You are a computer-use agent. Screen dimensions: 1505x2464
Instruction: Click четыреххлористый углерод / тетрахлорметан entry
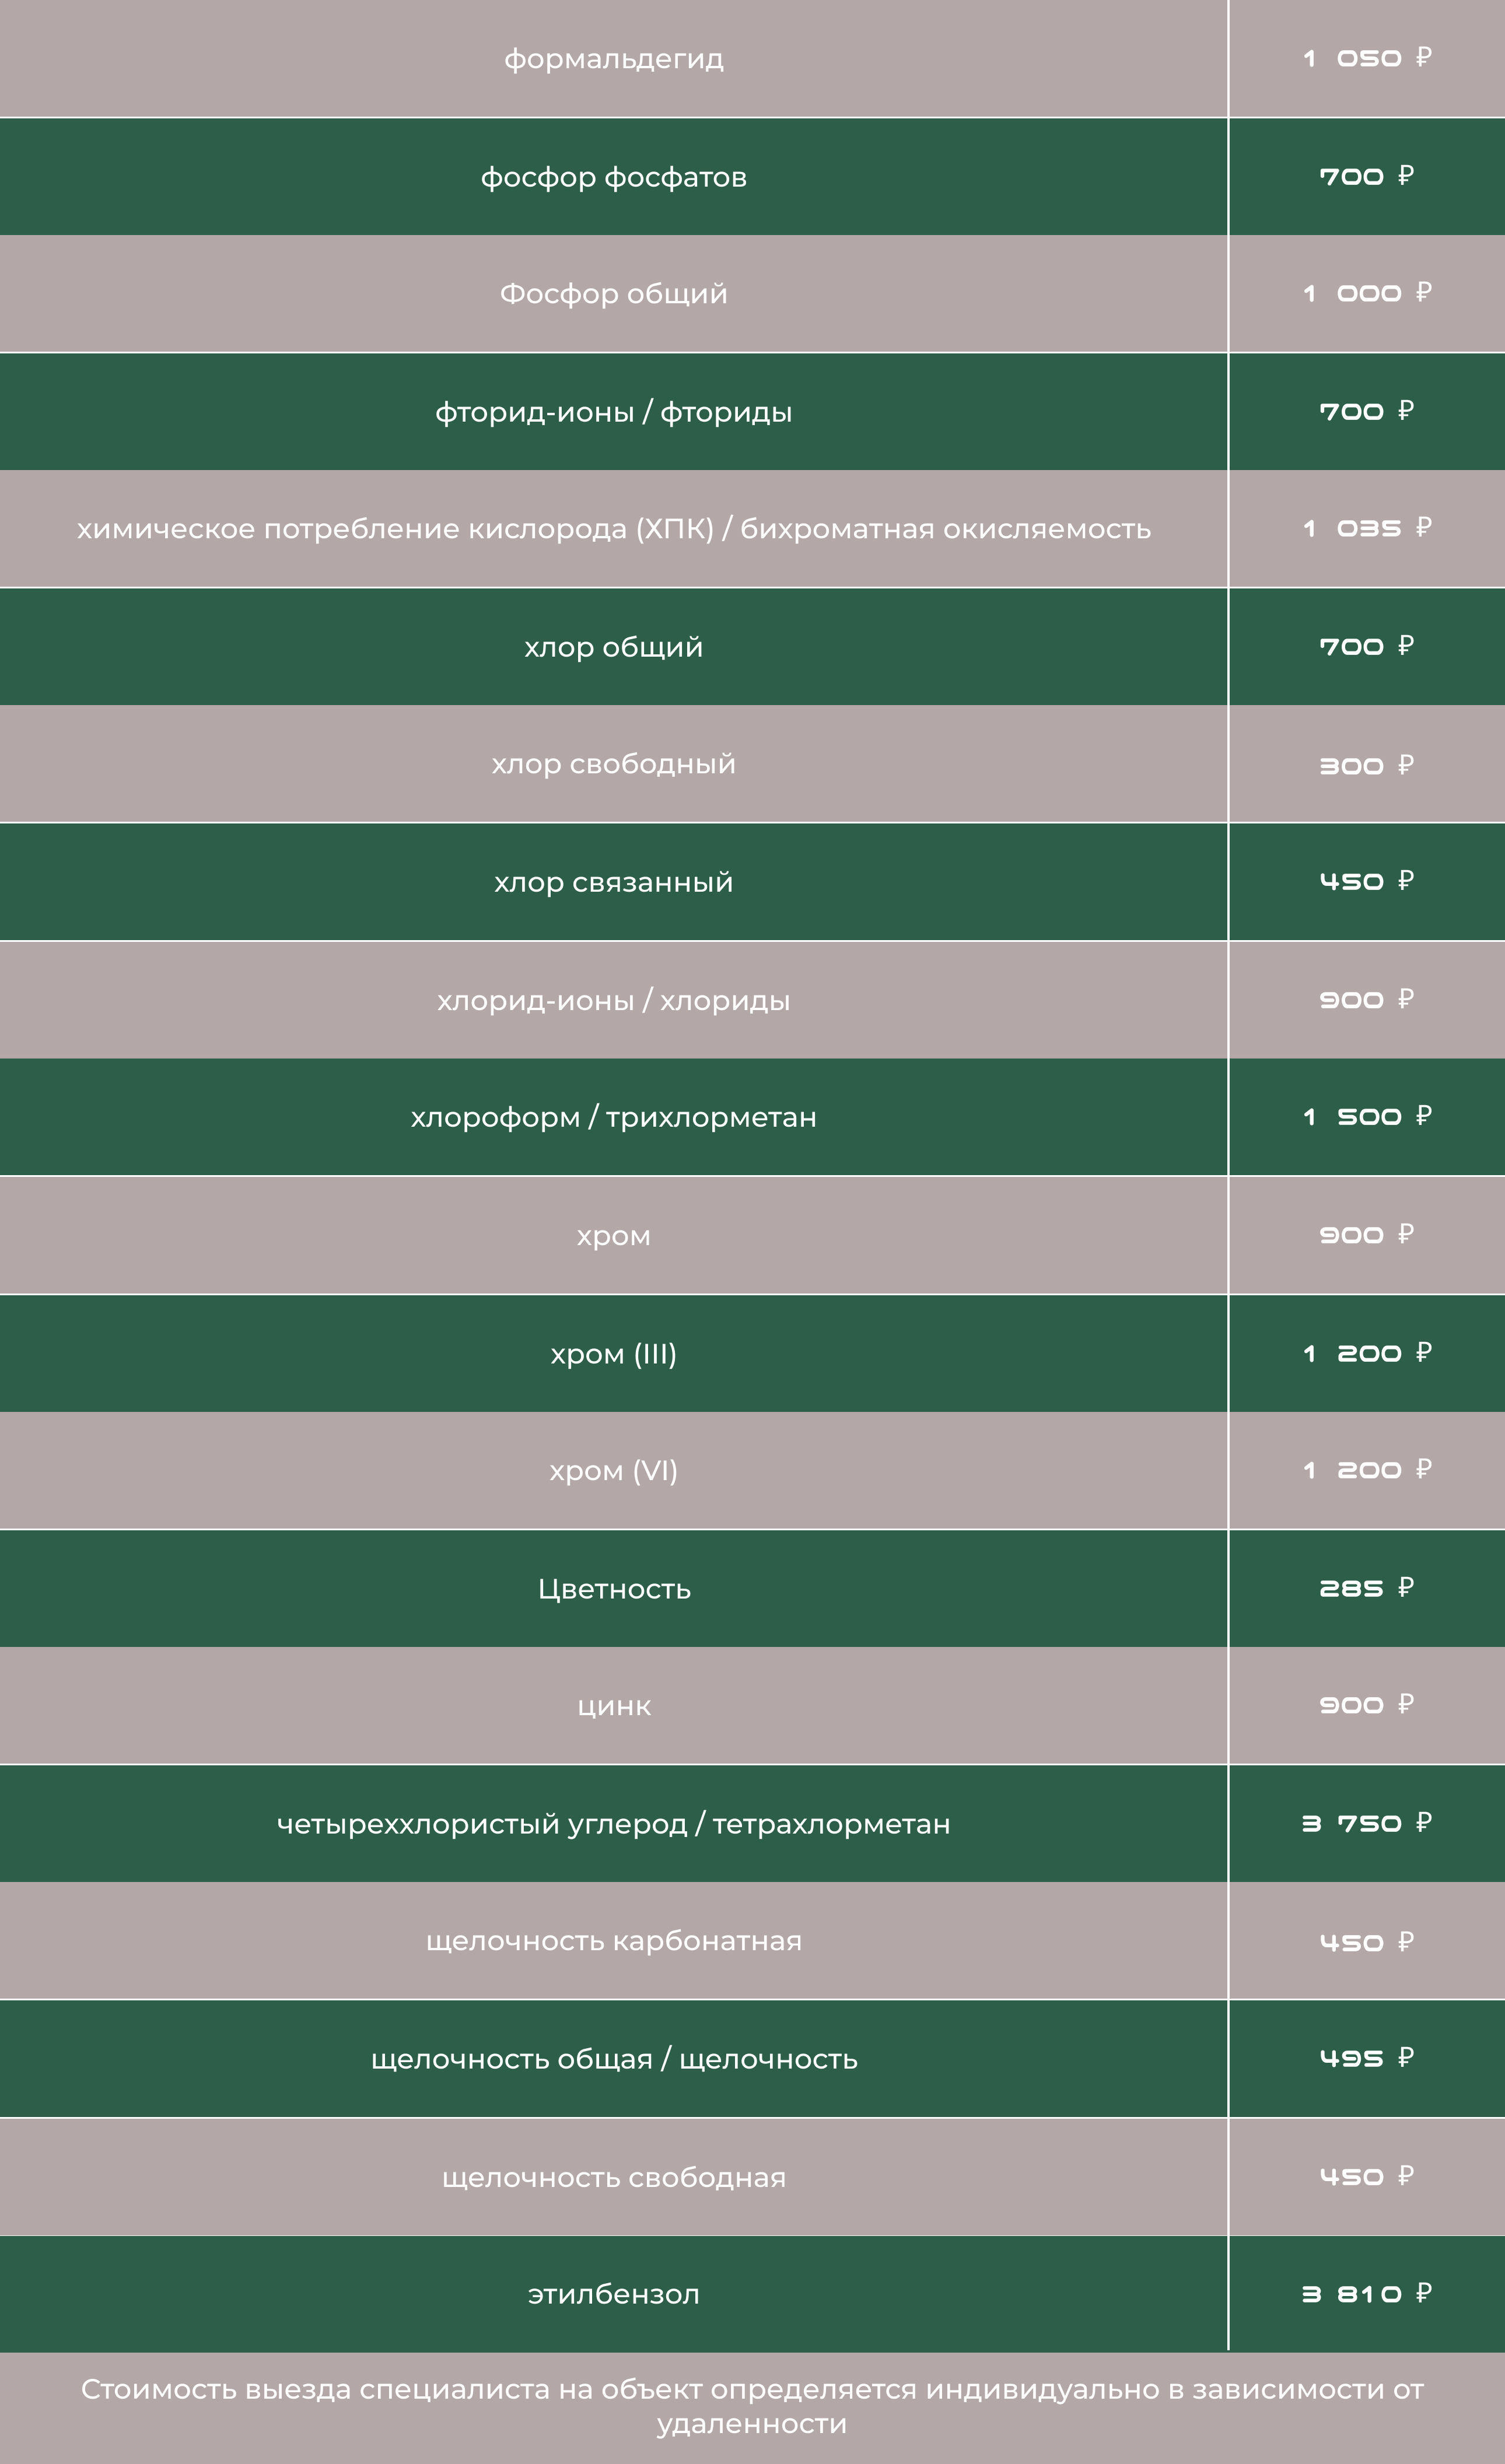tap(613, 1824)
